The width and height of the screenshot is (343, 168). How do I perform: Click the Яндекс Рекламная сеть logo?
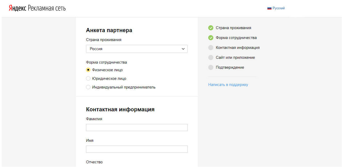pos(37,8)
